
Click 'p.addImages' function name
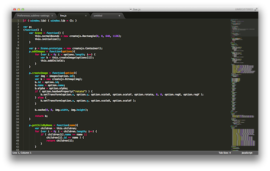tap(37, 51)
